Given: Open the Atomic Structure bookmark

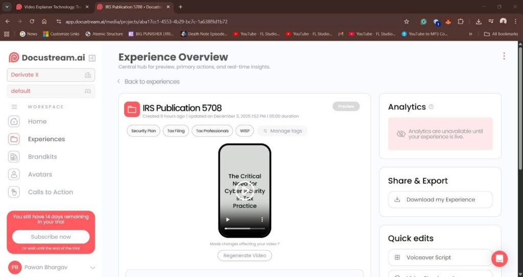Looking at the screenshot, I should (104, 34).
